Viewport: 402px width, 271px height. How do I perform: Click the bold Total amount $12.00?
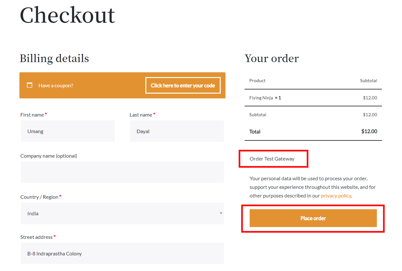pyautogui.click(x=369, y=132)
